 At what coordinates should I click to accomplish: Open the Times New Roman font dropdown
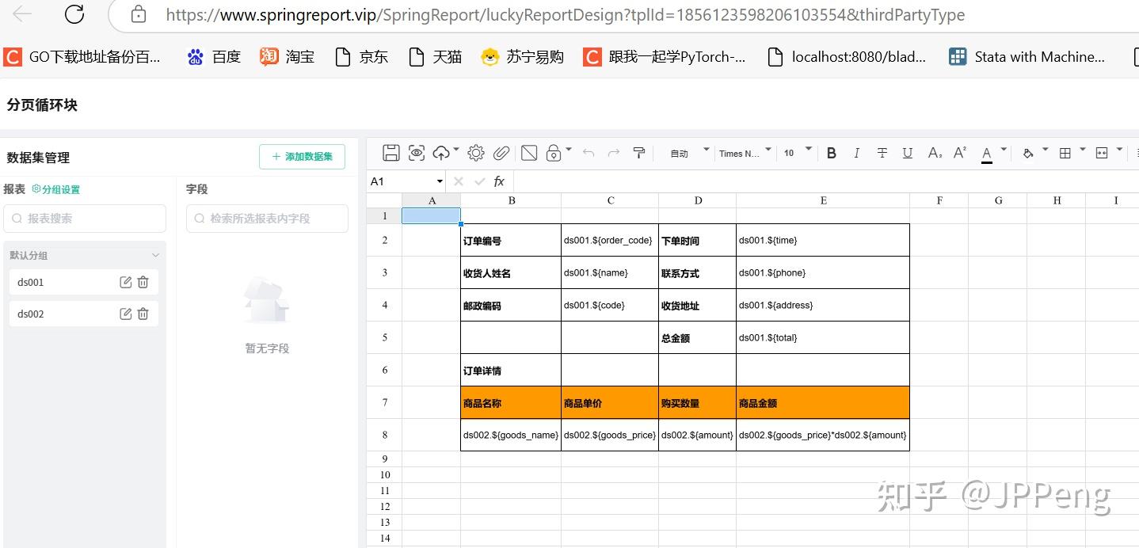pos(741,153)
